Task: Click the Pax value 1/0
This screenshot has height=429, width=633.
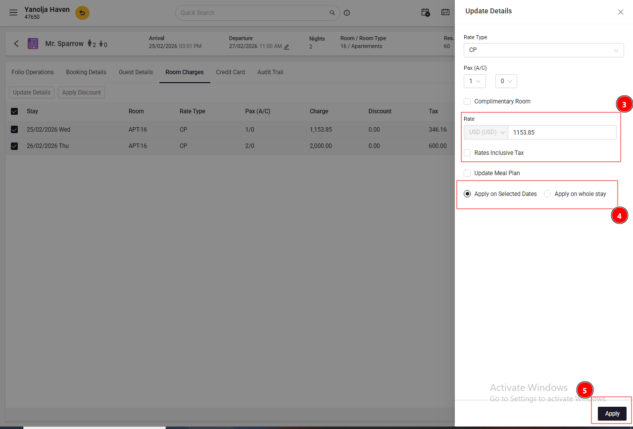Action: click(250, 130)
